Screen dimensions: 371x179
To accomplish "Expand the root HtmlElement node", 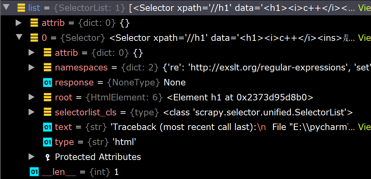I will pos(32,97).
